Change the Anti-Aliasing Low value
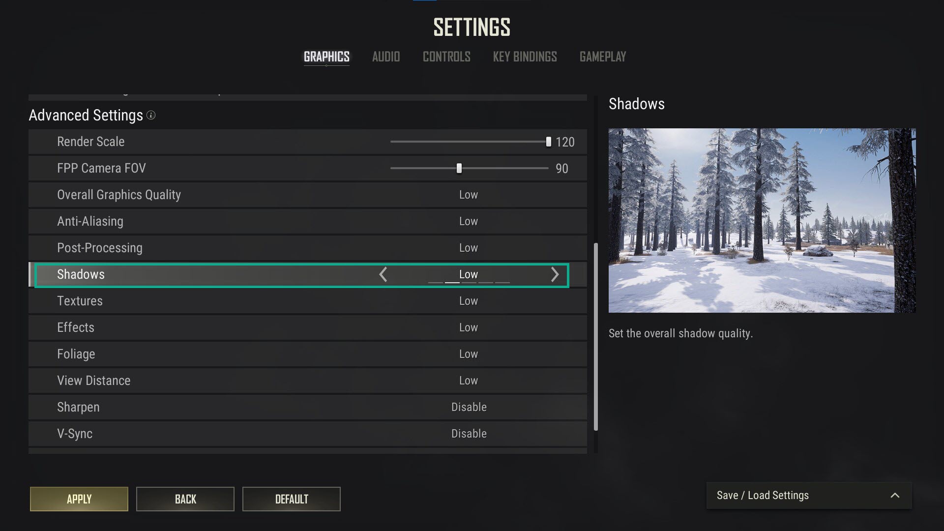The image size is (944, 531). click(x=469, y=221)
